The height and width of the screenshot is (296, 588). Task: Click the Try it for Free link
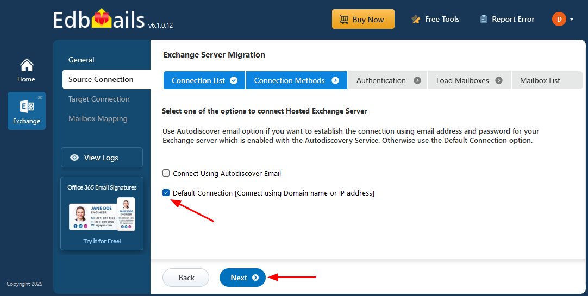(x=102, y=241)
